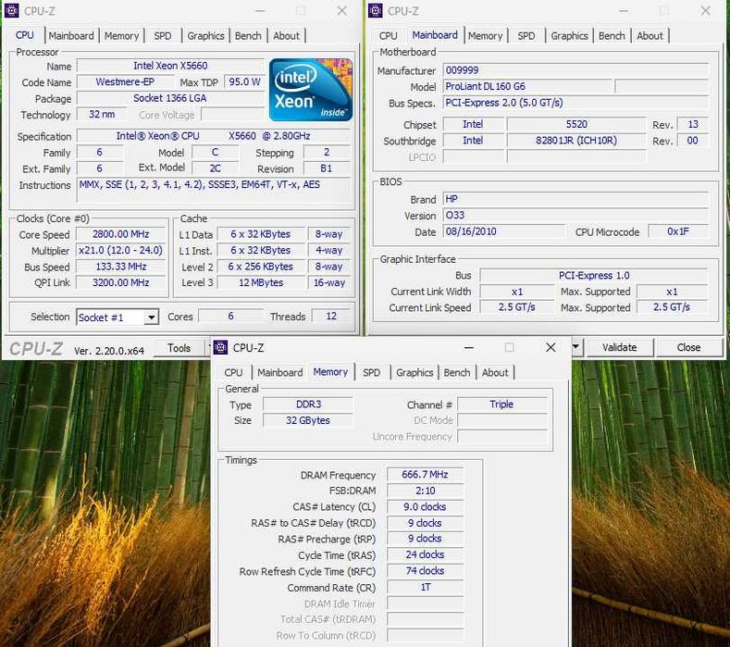This screenshot has height=647, width=730.
Task: Click the Technology value 32 nm
Action: click(x=102, y=115)
